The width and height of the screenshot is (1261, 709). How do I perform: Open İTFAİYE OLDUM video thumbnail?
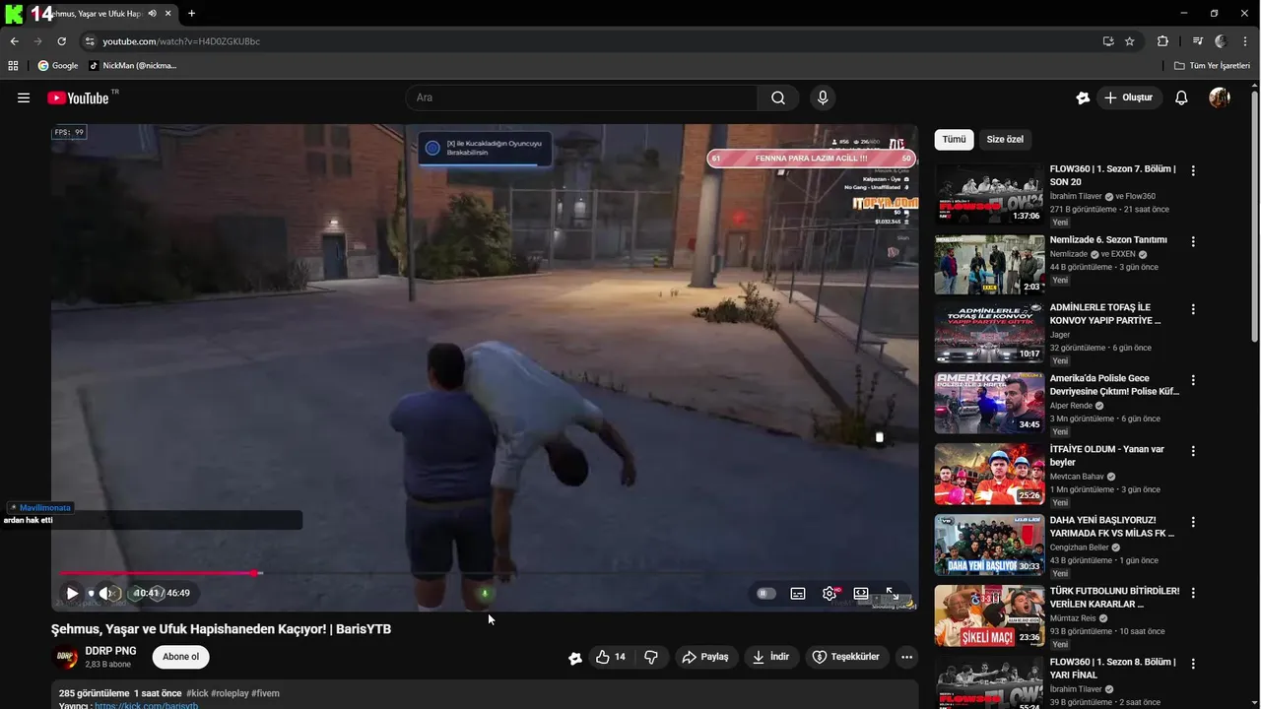click(x=989, y=474)
